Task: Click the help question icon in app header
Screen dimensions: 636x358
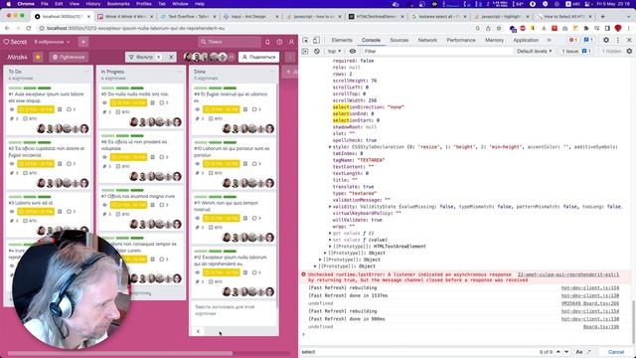Action: pos(279,42)
